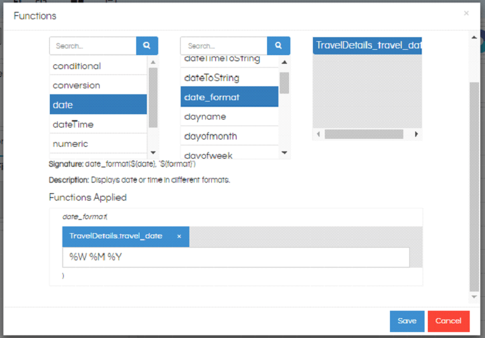Remove TravelDetails.travel_date tag with x icon
The height and width of the screenshot is (338, 485).
coord(179,236)
